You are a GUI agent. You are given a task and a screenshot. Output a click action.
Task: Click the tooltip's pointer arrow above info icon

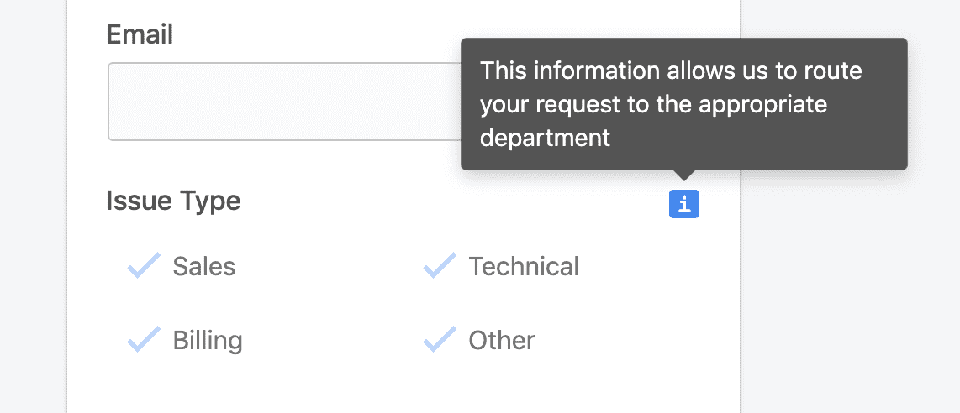tap(684, 175)
